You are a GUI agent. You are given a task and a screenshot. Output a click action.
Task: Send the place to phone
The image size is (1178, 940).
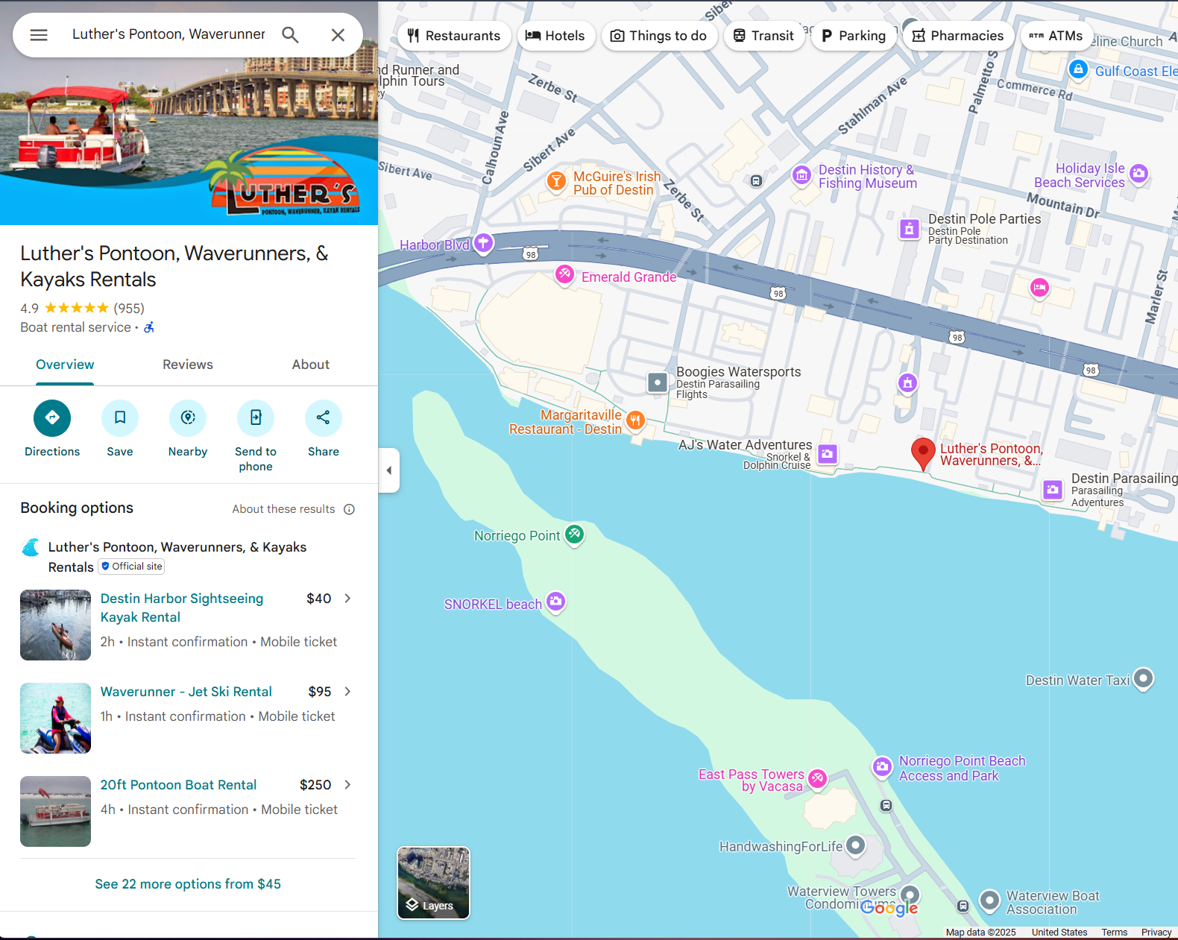coord(256,418)
